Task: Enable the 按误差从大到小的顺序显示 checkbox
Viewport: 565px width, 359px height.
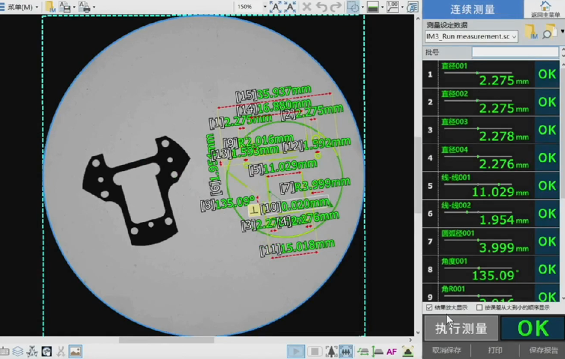Action: [479, 307]
